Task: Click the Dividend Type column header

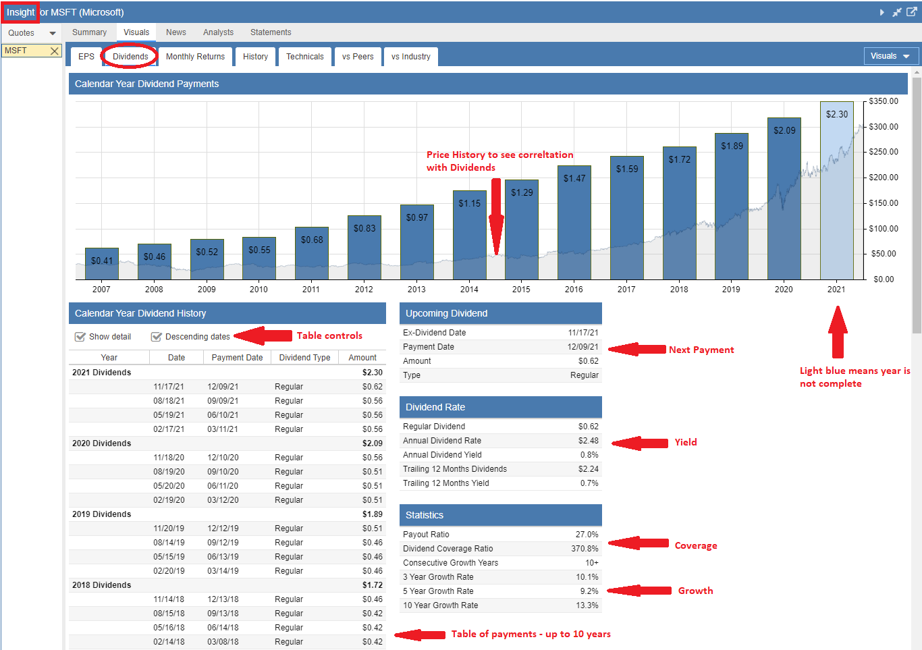Action: (x=304, y=358)
